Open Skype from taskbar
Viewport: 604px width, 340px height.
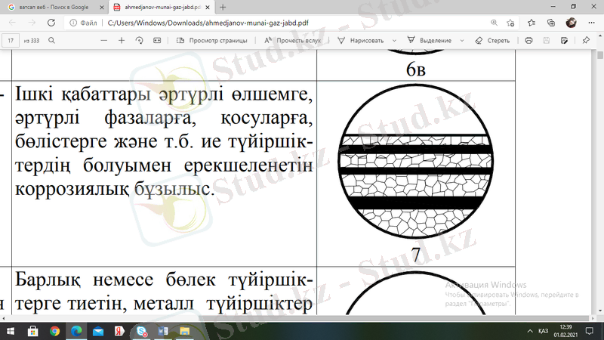click(141, 331)
